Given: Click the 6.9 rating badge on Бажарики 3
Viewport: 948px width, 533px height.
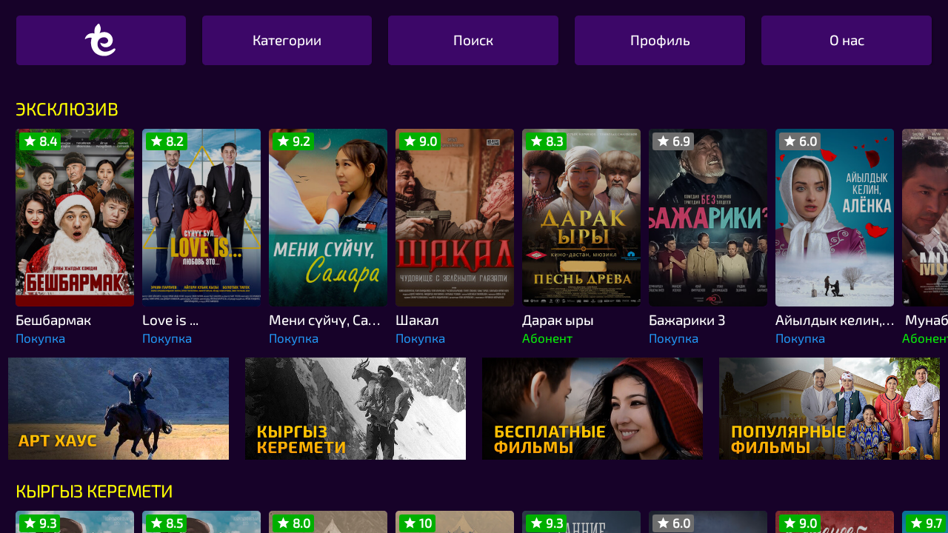Looking at the screenshot, I should click(x=673, y=141).
